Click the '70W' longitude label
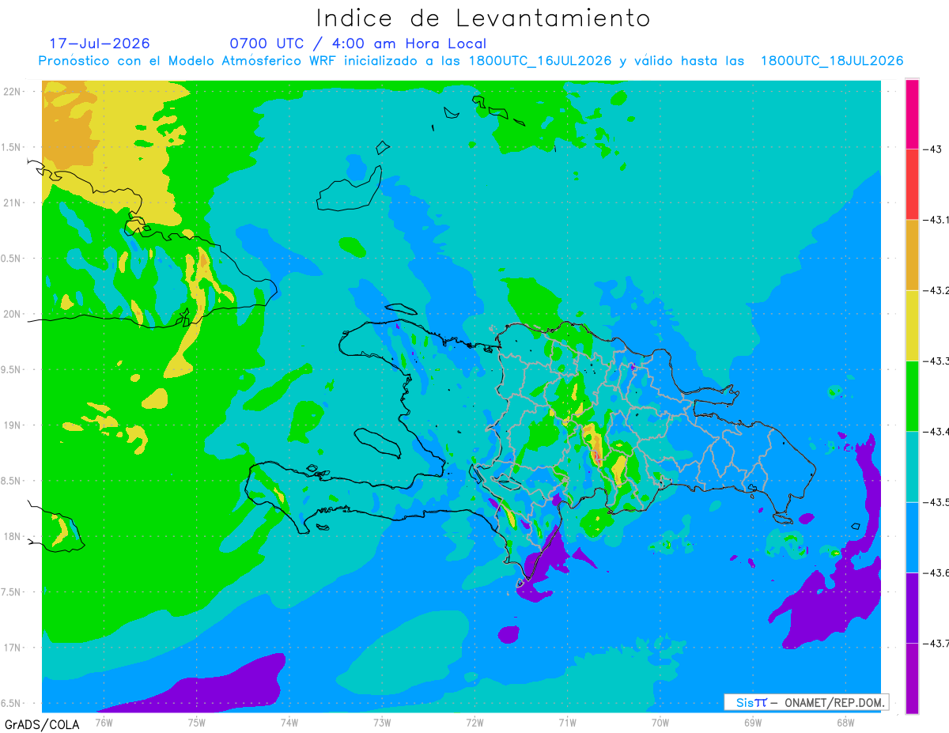 click(660, 721)
